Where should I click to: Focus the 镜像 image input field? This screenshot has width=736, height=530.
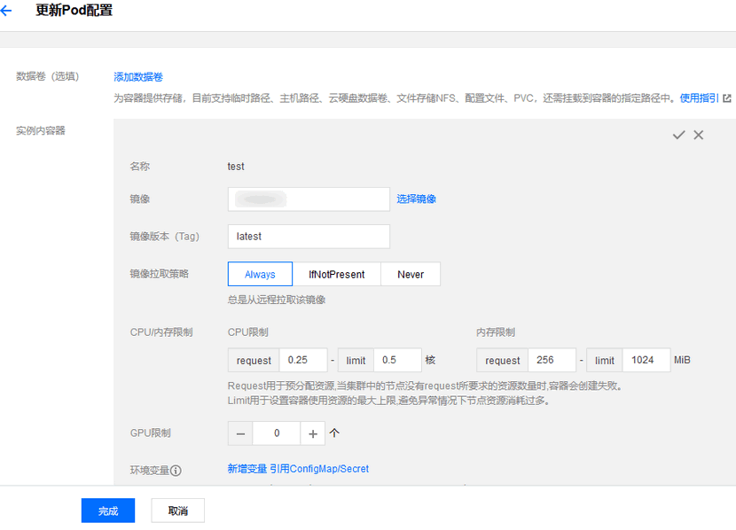pyautogui.click(x=309, y=199)
